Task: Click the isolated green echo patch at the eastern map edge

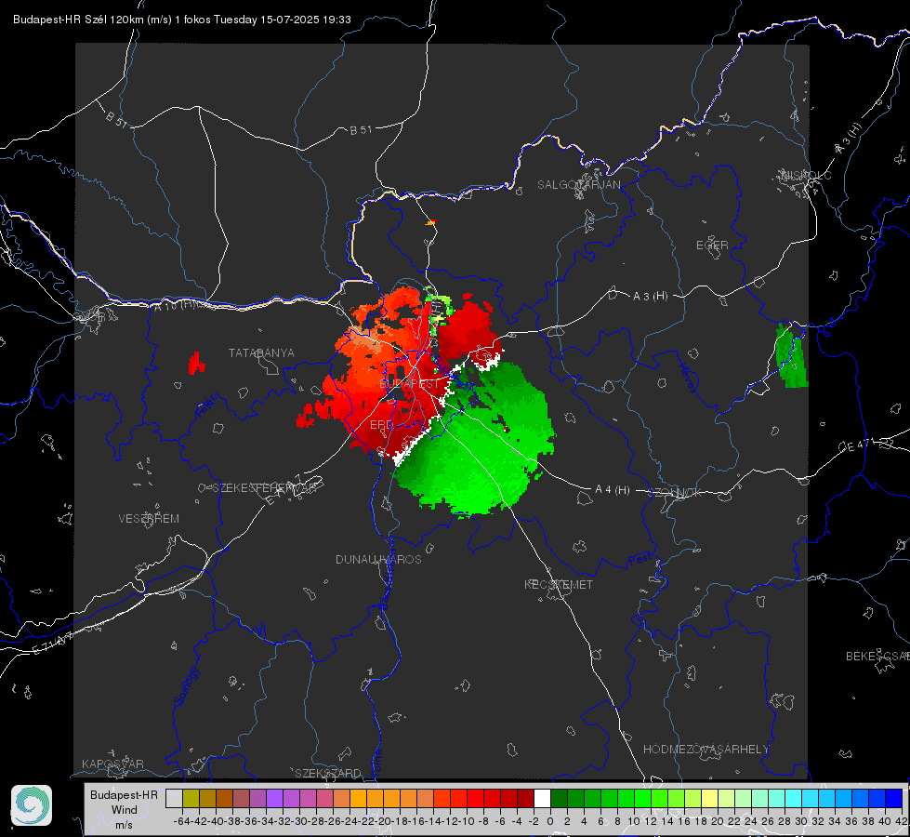Action: click(791, 355)
